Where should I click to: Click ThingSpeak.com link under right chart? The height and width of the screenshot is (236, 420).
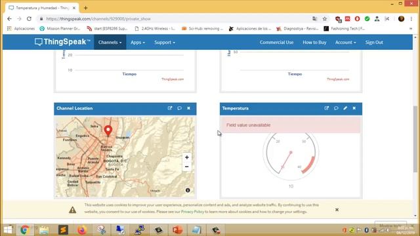338,79
